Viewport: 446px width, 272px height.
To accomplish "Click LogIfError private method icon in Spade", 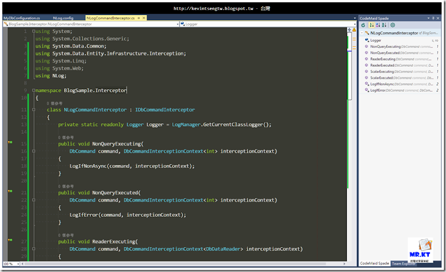I will 367,90.
